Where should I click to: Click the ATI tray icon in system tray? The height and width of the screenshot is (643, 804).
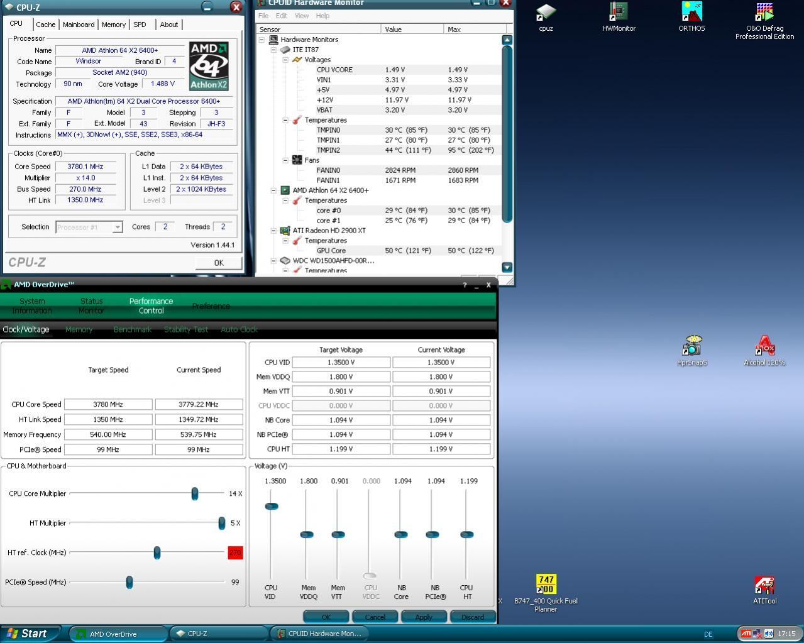[746, 634]
